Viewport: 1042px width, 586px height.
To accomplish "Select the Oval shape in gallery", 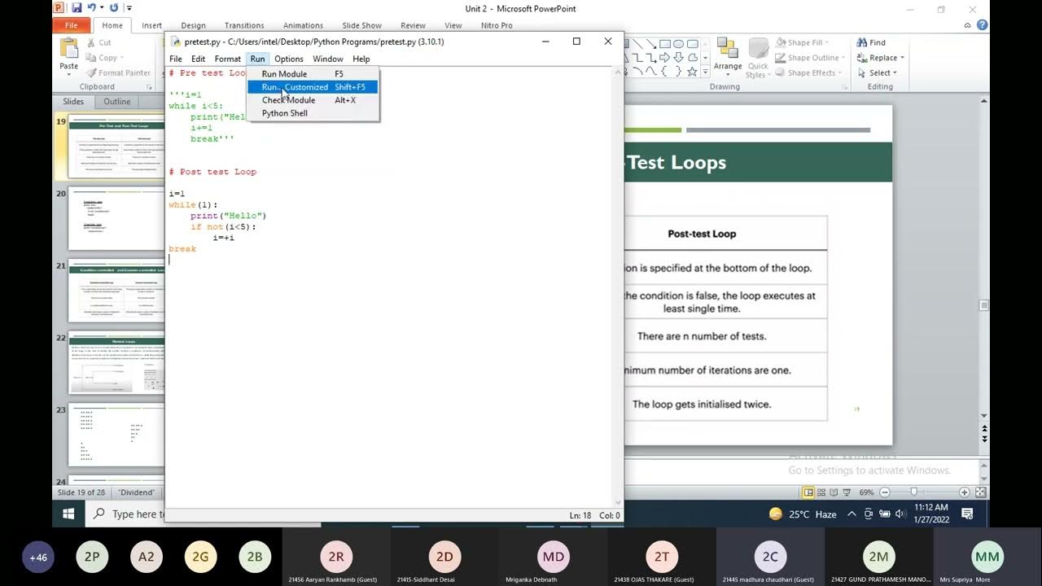I will [678, 44].
